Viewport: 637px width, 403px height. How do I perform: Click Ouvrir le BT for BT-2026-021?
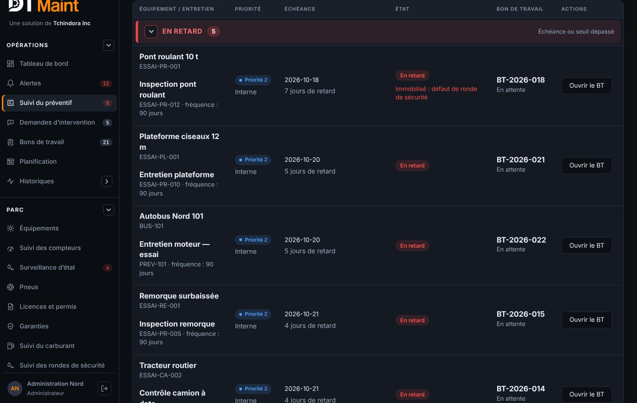(587, 166)
